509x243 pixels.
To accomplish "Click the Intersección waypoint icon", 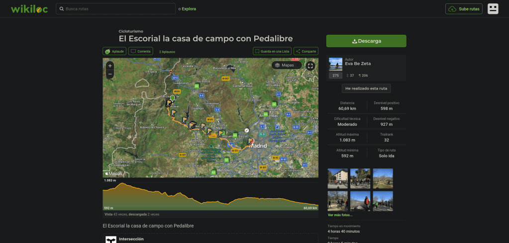I will point(110,240).
